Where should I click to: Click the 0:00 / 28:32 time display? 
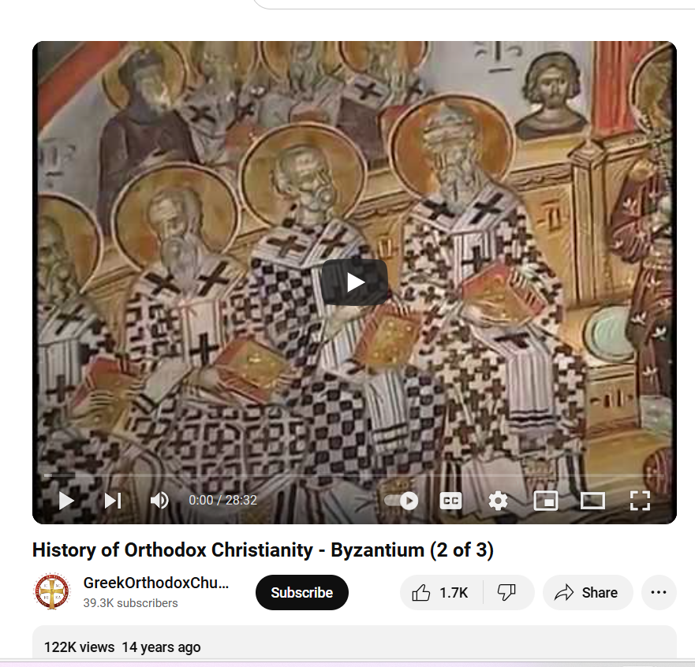pyautogui.click(x=223, y=501)
